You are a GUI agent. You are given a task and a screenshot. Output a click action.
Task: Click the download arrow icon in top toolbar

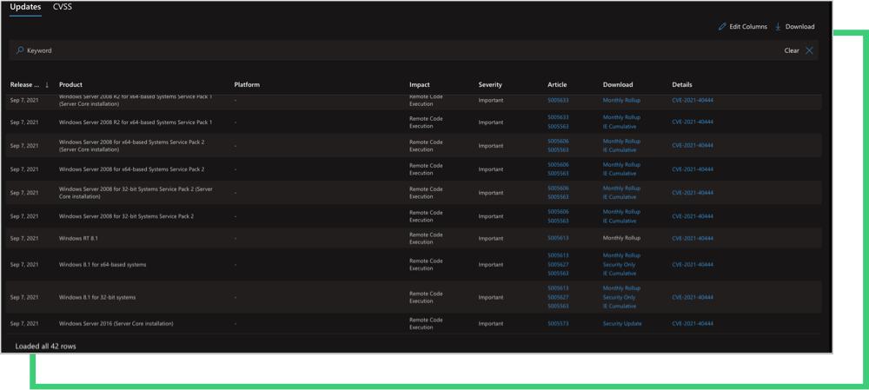click(778, 27)
